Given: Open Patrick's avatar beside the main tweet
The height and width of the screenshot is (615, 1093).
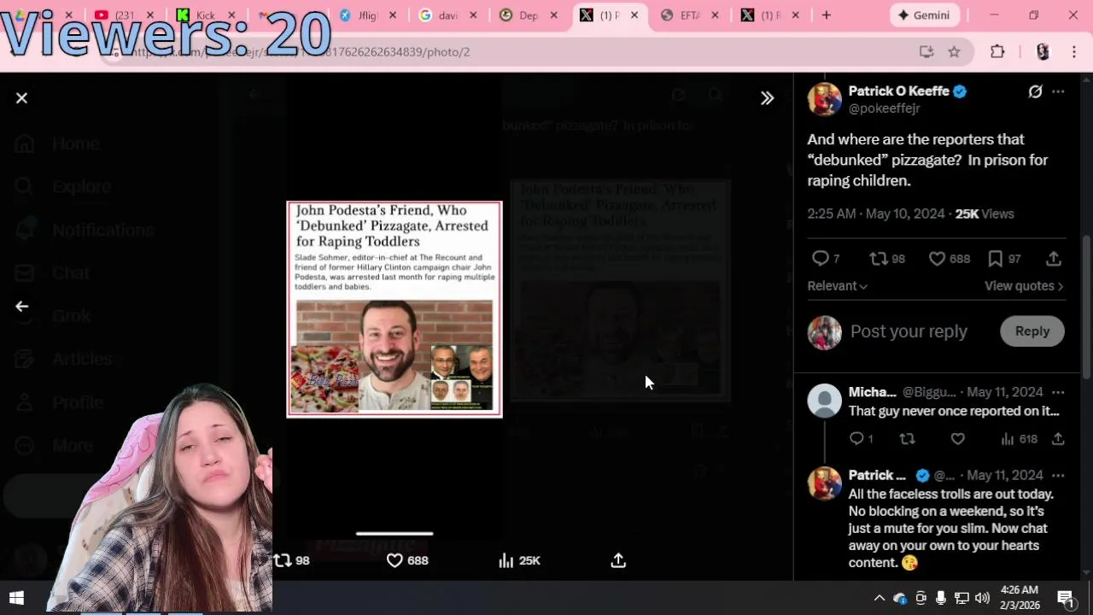Looking at the screenshot, I should pos(824,99).
